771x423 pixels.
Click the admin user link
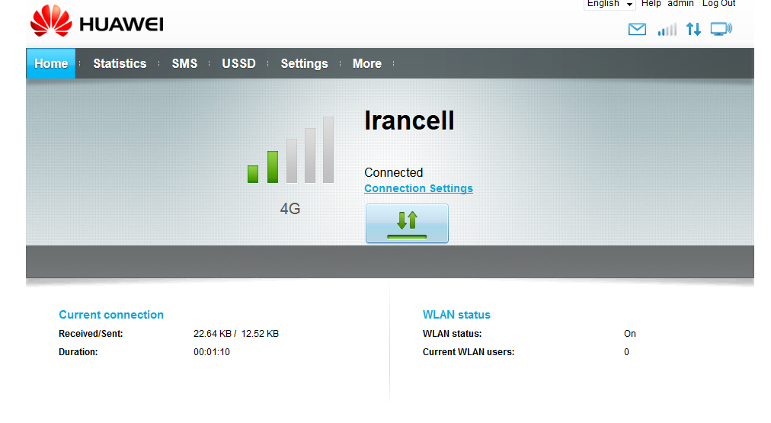tap(680, 4)
